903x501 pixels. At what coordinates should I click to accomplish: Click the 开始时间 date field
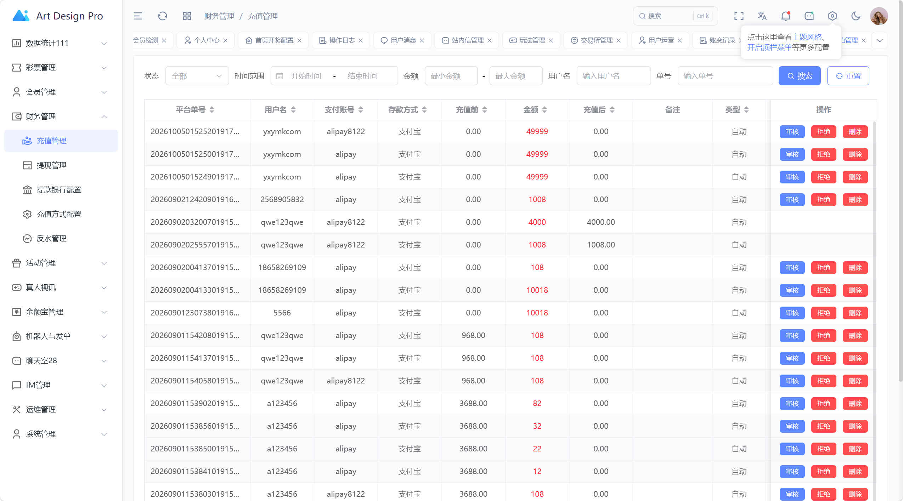[306, 76]
